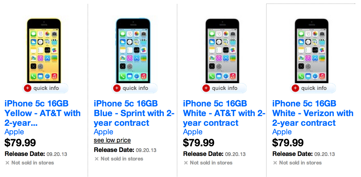Click the Apple brand link under Blue iPhone
This screenshot has height=177, width=361.
pos(103,132)
